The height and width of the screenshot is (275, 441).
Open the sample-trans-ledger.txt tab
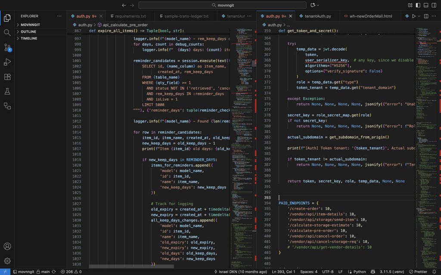click(x=186, y=16)
